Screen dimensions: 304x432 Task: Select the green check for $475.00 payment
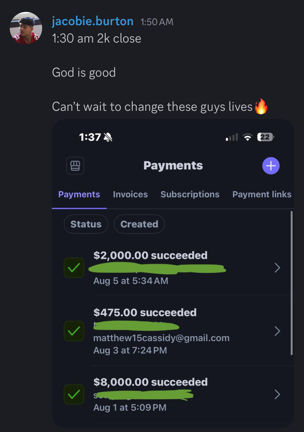click(x=74, y=331)
